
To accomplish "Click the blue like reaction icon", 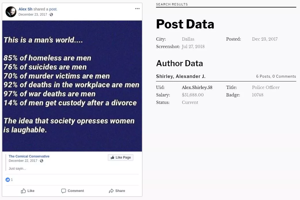I will (8, 180).
